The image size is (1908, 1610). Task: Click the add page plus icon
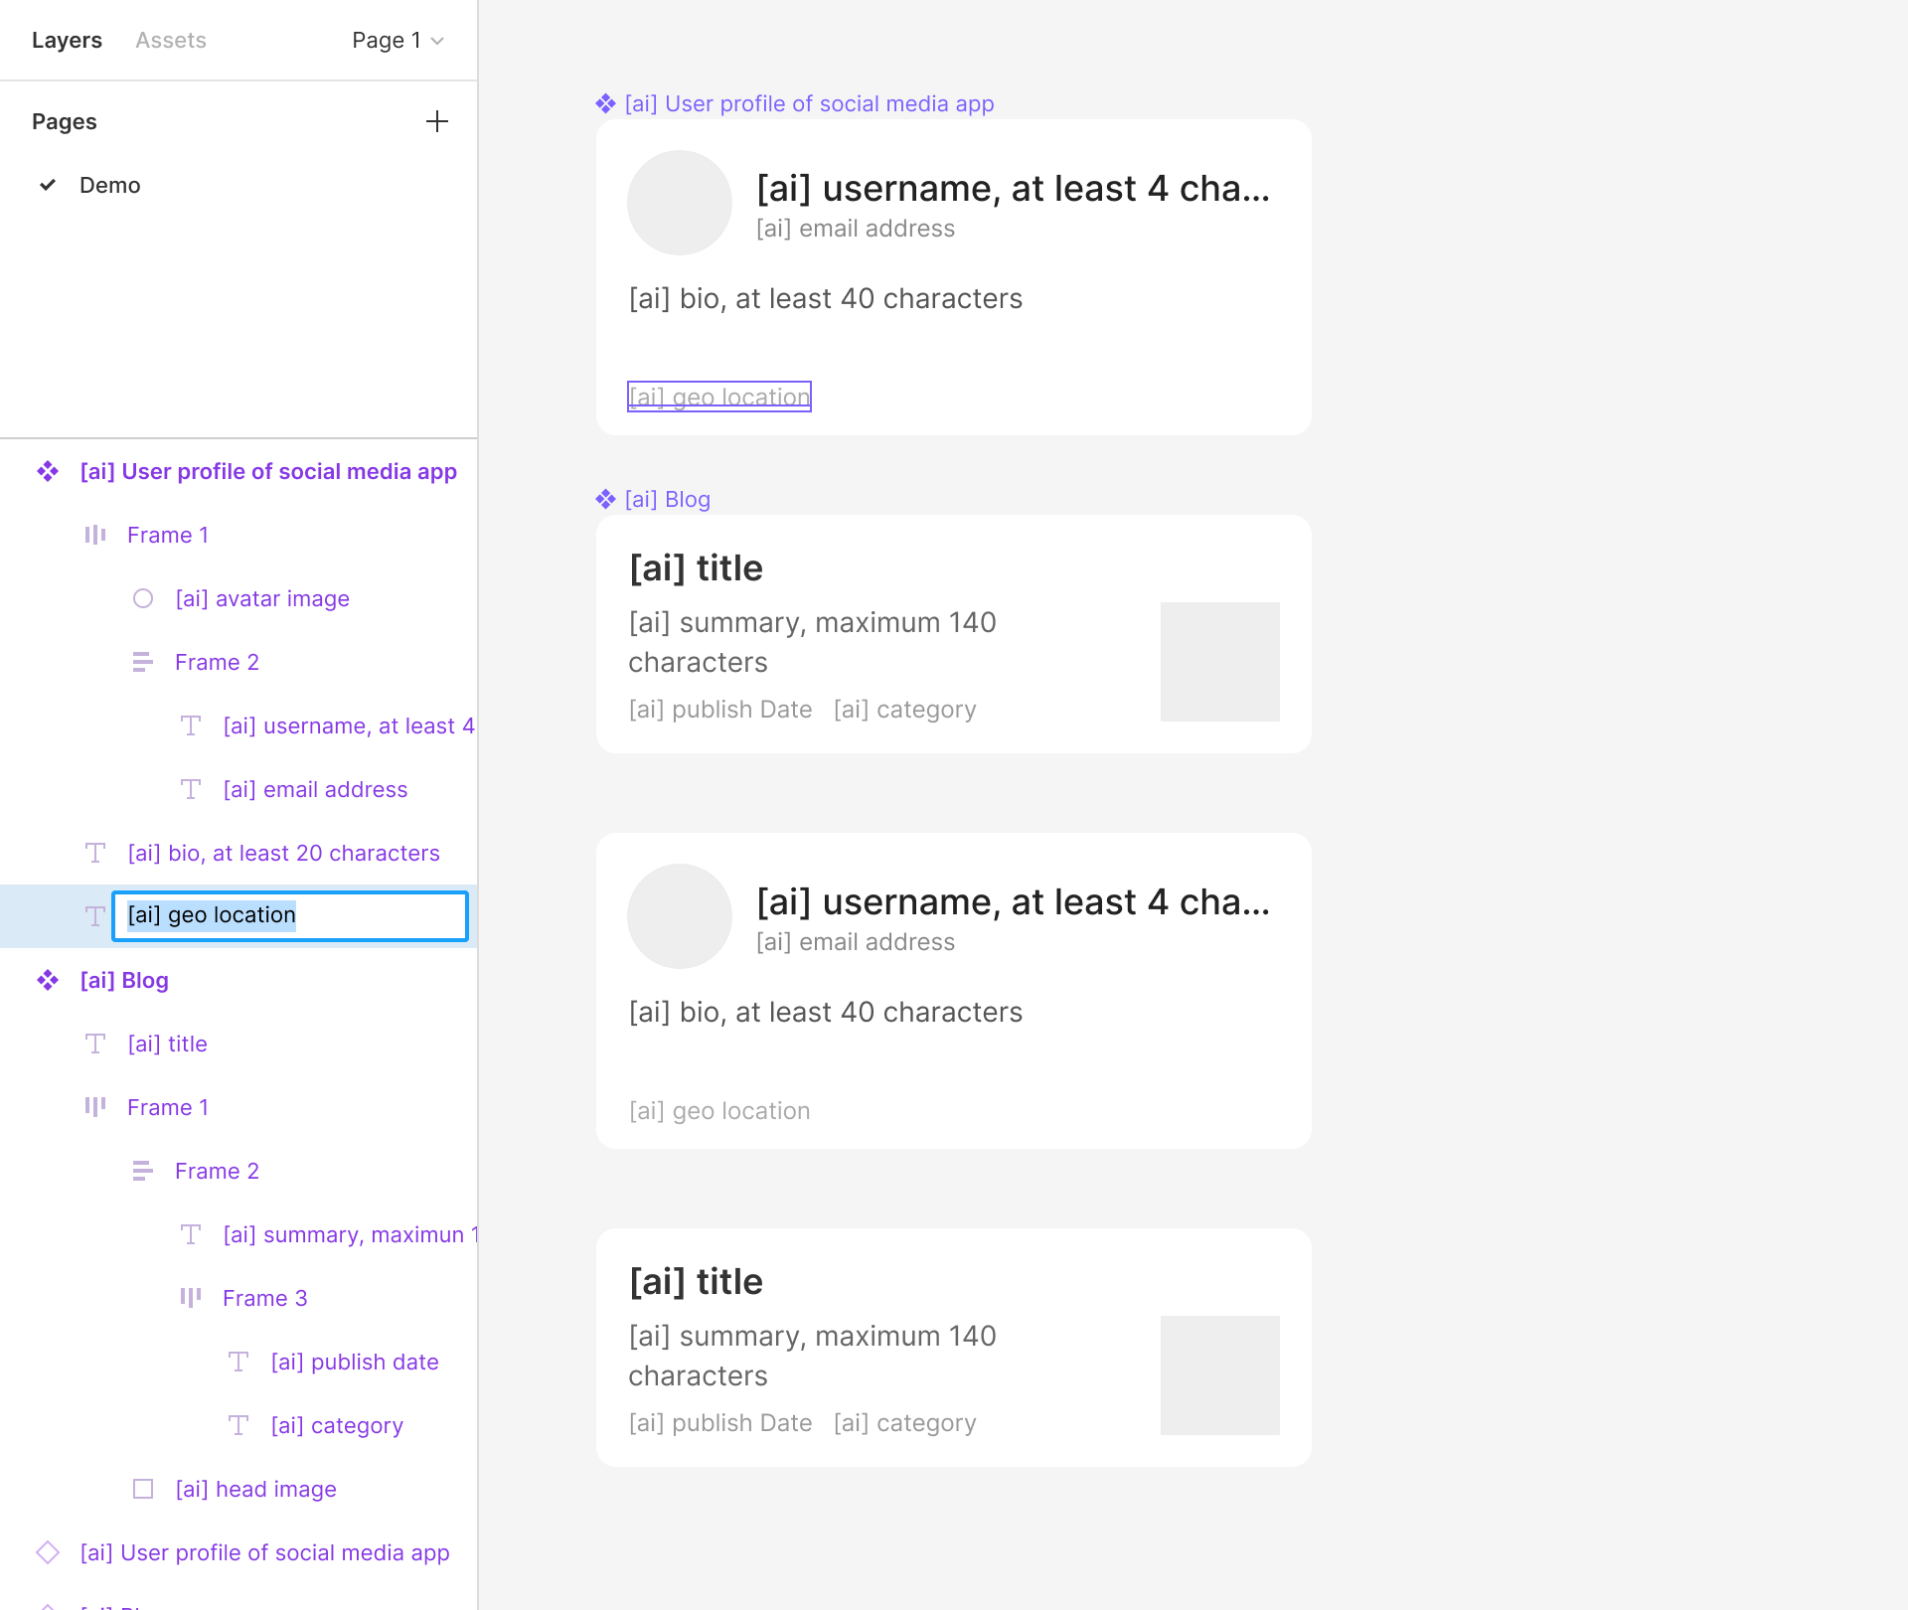[437, 122]
